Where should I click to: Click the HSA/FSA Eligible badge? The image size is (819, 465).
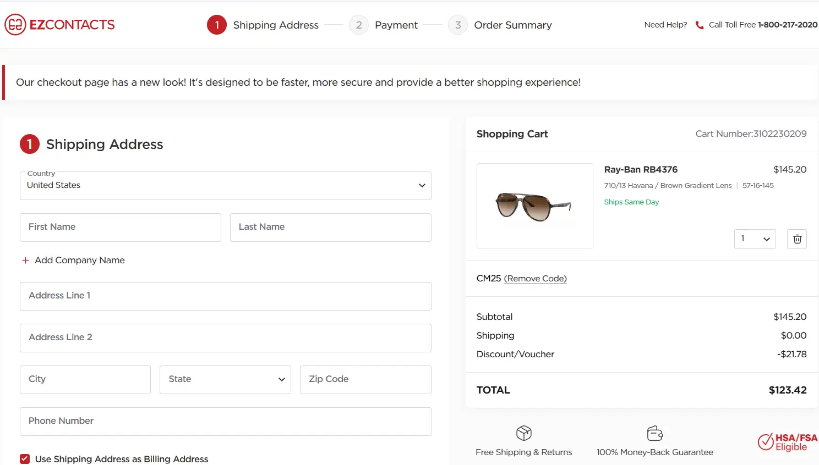pos(788,442)
